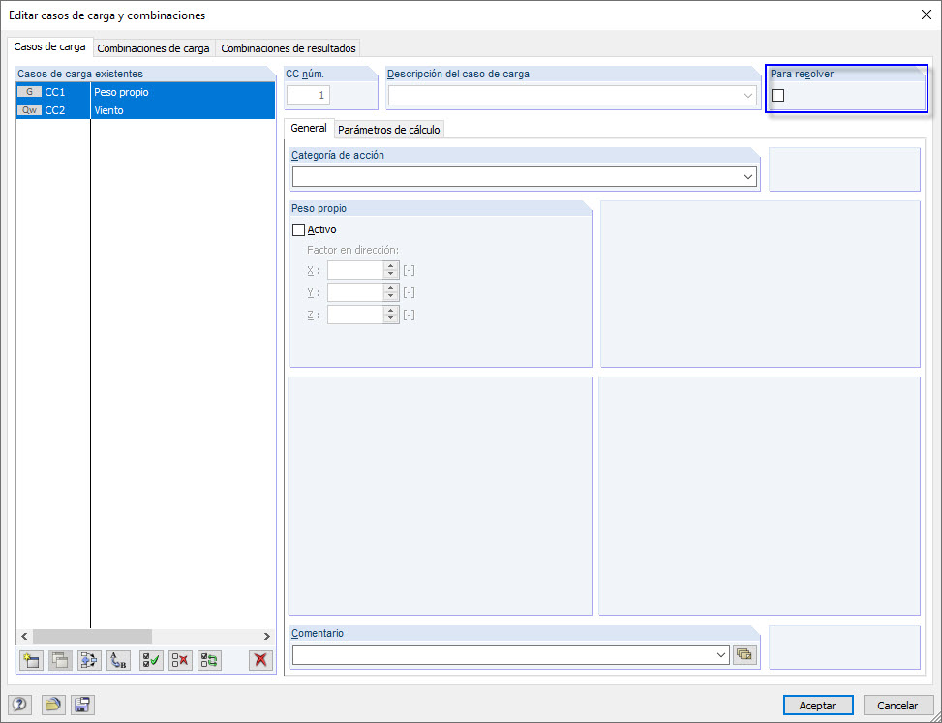
Task: Enable the Para resolver checkbox
Action: coord(777,95)
